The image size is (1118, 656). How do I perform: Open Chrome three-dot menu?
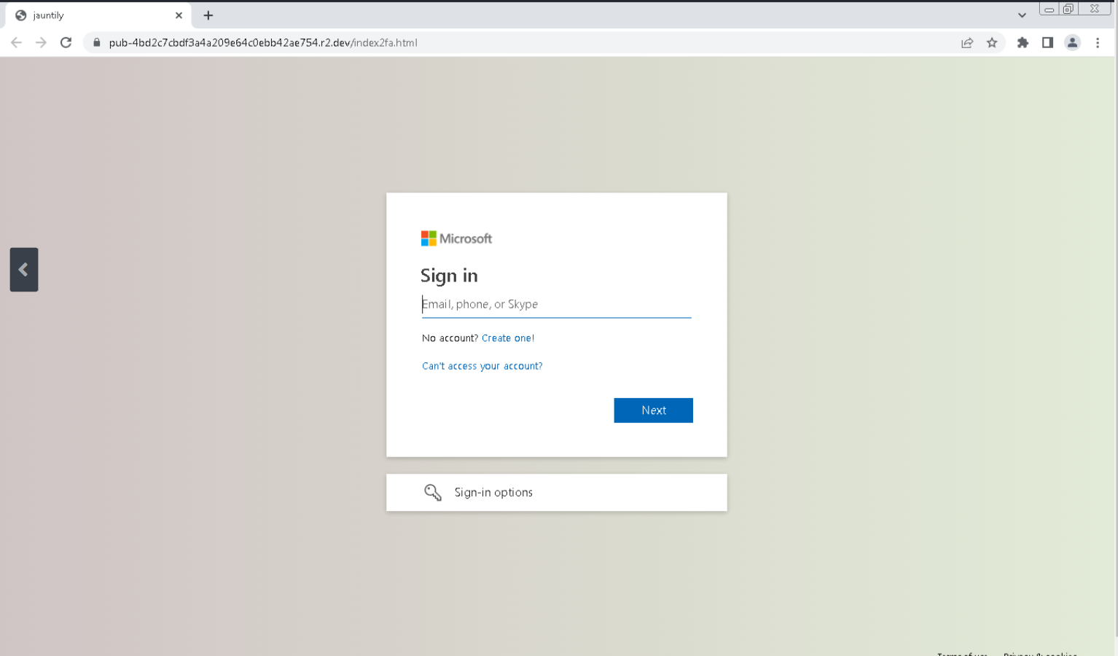pos(1098,42)
